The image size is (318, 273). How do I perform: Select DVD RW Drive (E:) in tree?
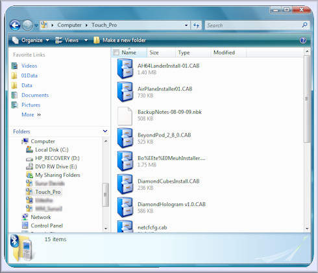(56, 166)
